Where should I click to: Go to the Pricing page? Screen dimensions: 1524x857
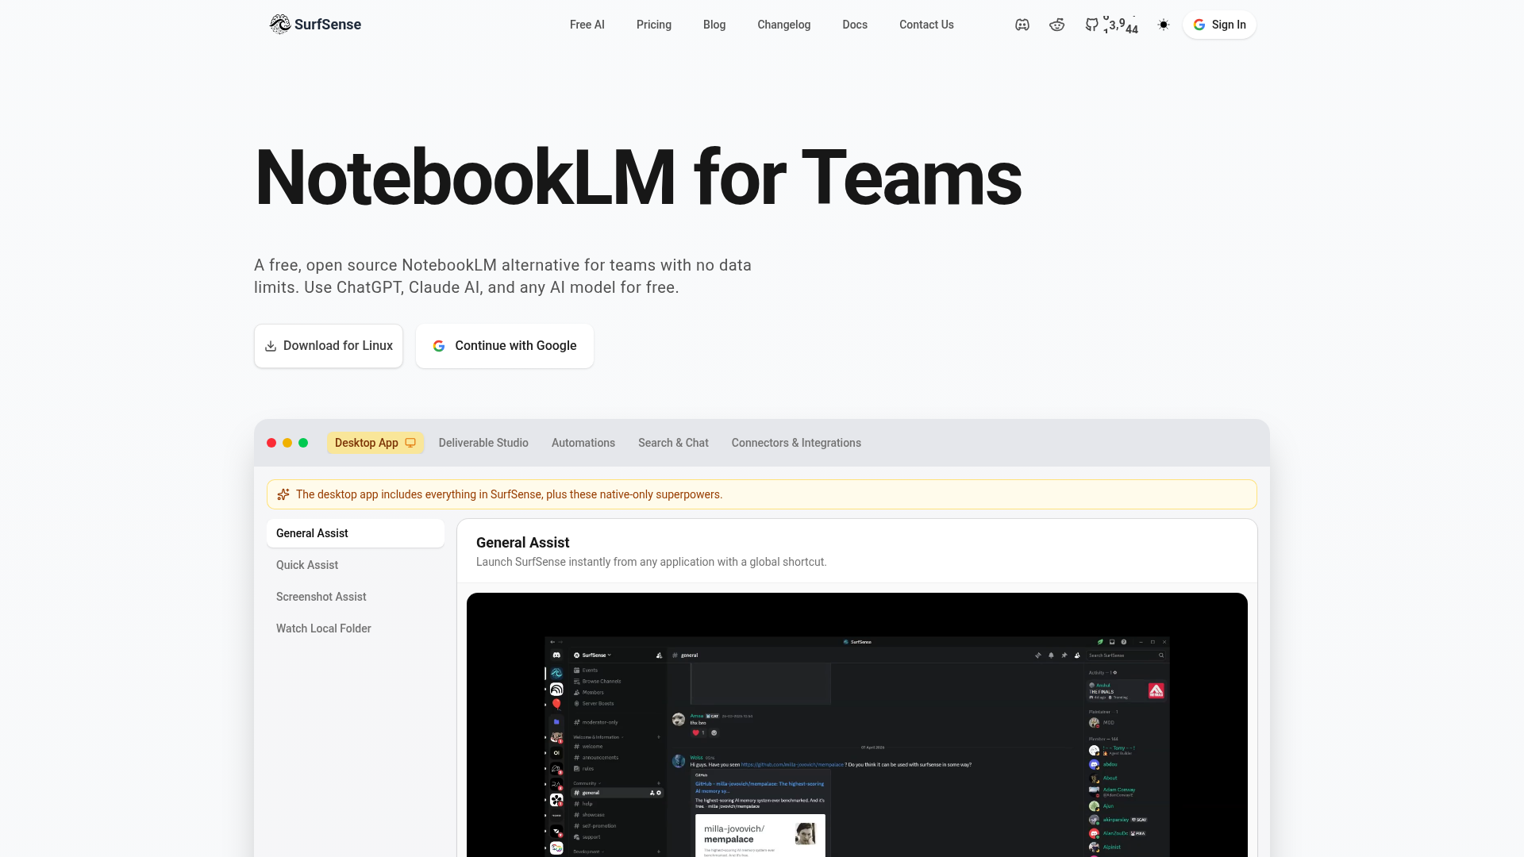(654, 25)
